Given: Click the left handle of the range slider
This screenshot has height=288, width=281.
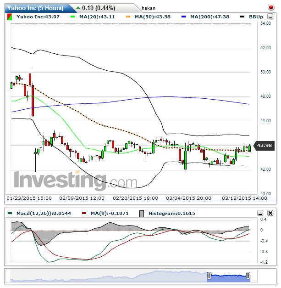Looking at the screenshot, I should coord(209,276).
